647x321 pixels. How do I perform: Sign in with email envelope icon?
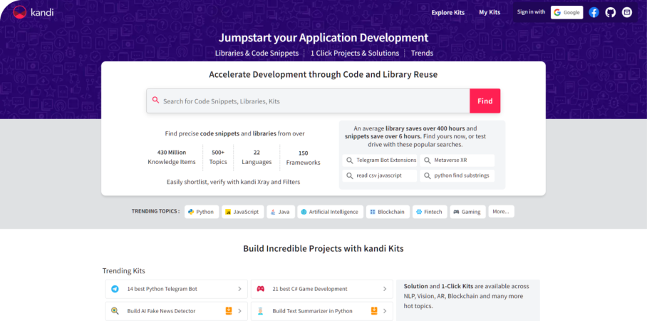(627, 12)
